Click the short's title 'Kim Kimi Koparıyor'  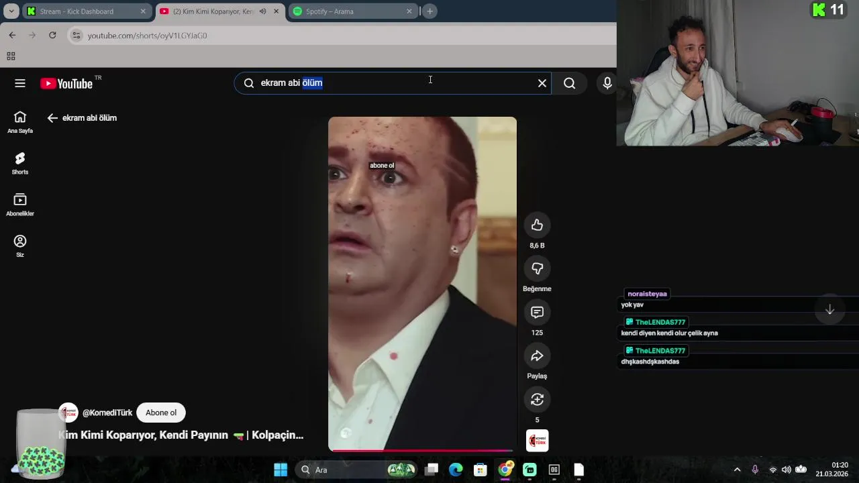click(x=181, y=435)
